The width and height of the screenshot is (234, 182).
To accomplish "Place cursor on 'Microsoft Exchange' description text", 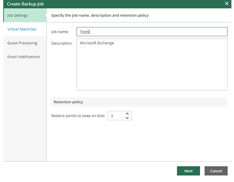I will pos(97,43).
